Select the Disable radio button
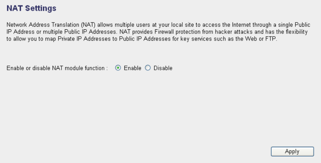The width and height of the screenshot is (321, 163). (148, 68)
